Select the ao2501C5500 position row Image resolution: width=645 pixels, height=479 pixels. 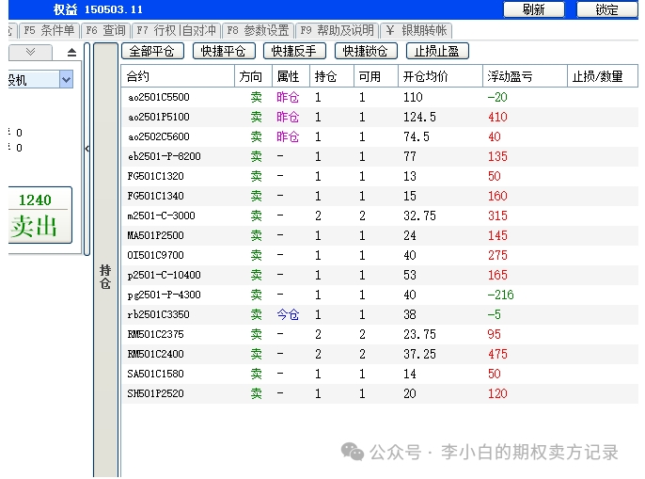[x=380, y=97]
